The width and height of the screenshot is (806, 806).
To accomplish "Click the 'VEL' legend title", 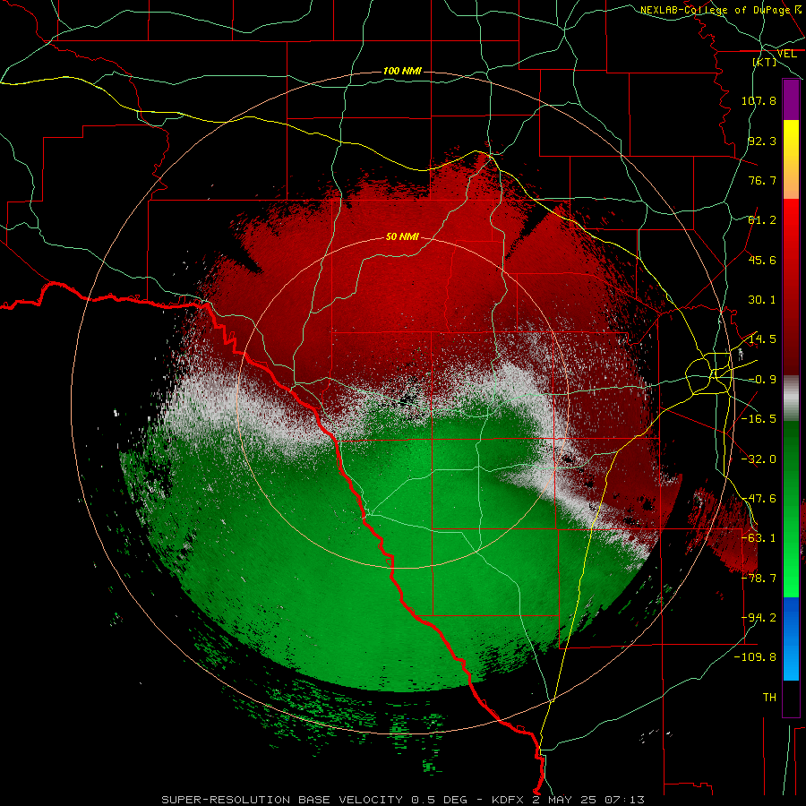I will [787, 54].
